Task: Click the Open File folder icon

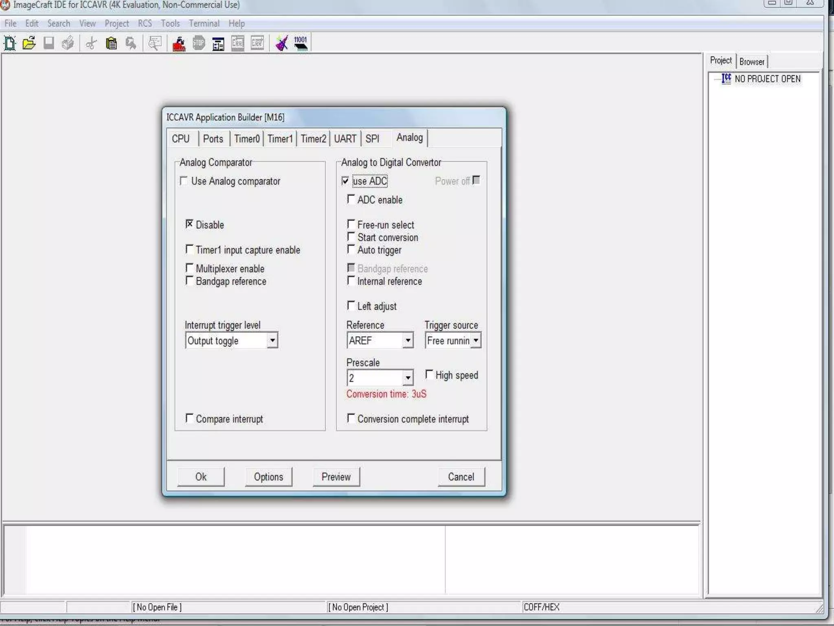Action: (x=29, y=43)
